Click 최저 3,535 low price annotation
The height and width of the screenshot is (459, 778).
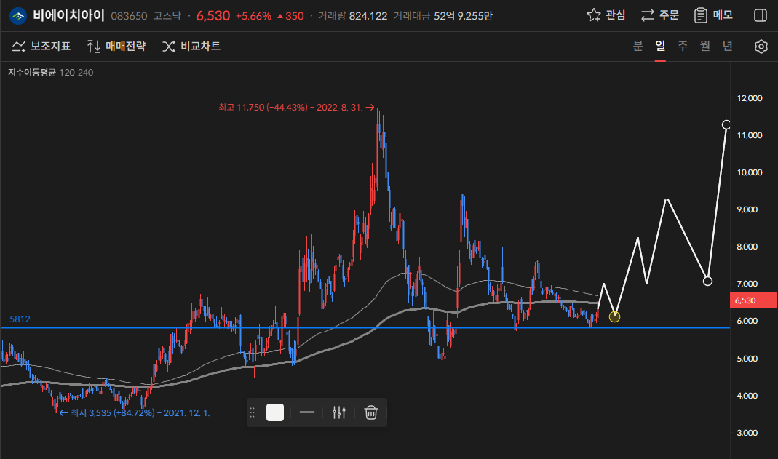point(135,413)
